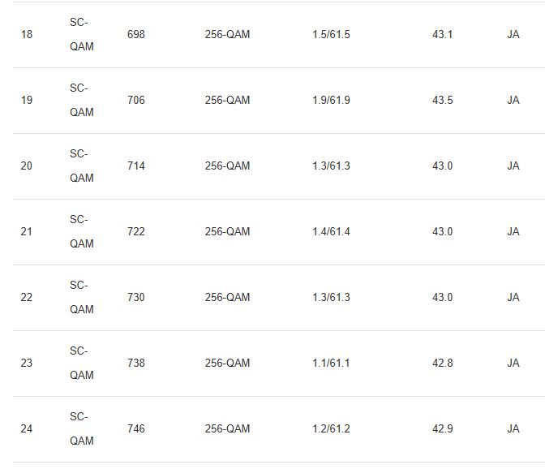Click the SNR value 42.8
The height and width of the screenshot is (469, 545).
(443, 364)
